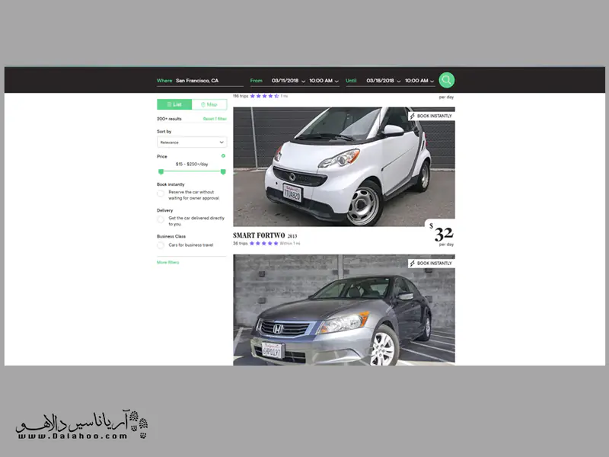609x457 pixels.
Task: Click the right price slider handle
Action: pos(223,171)
